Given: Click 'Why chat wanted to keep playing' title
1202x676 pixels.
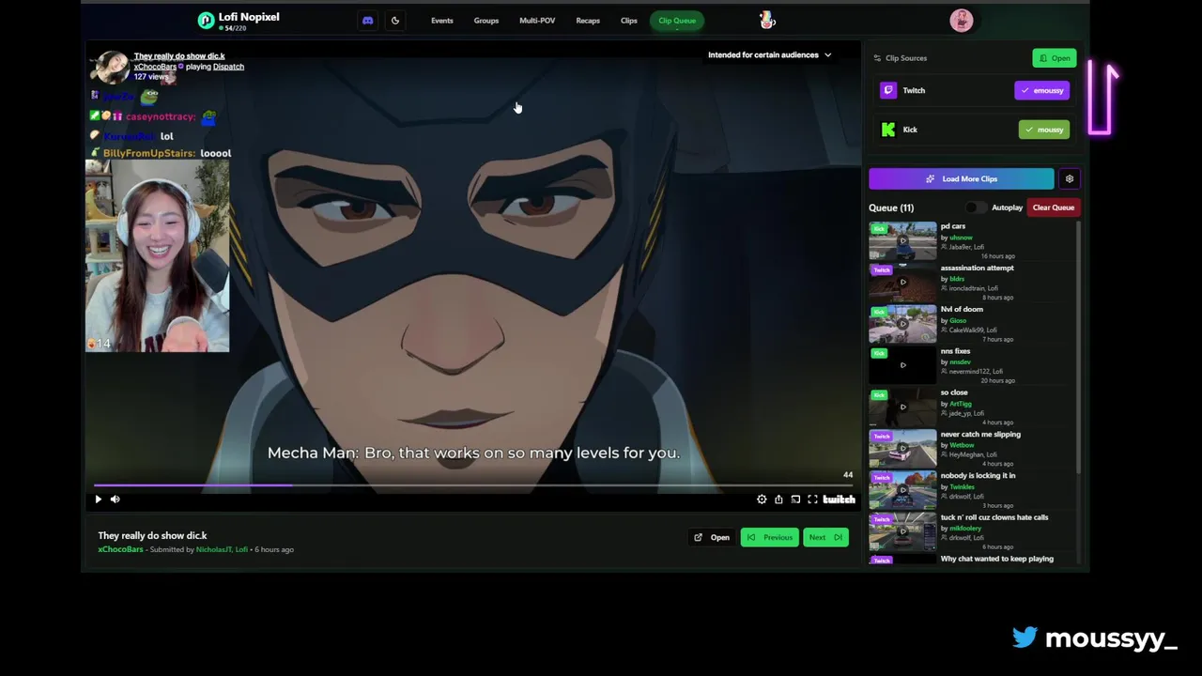Looking at the screenshot, I should tap(996, 559).
